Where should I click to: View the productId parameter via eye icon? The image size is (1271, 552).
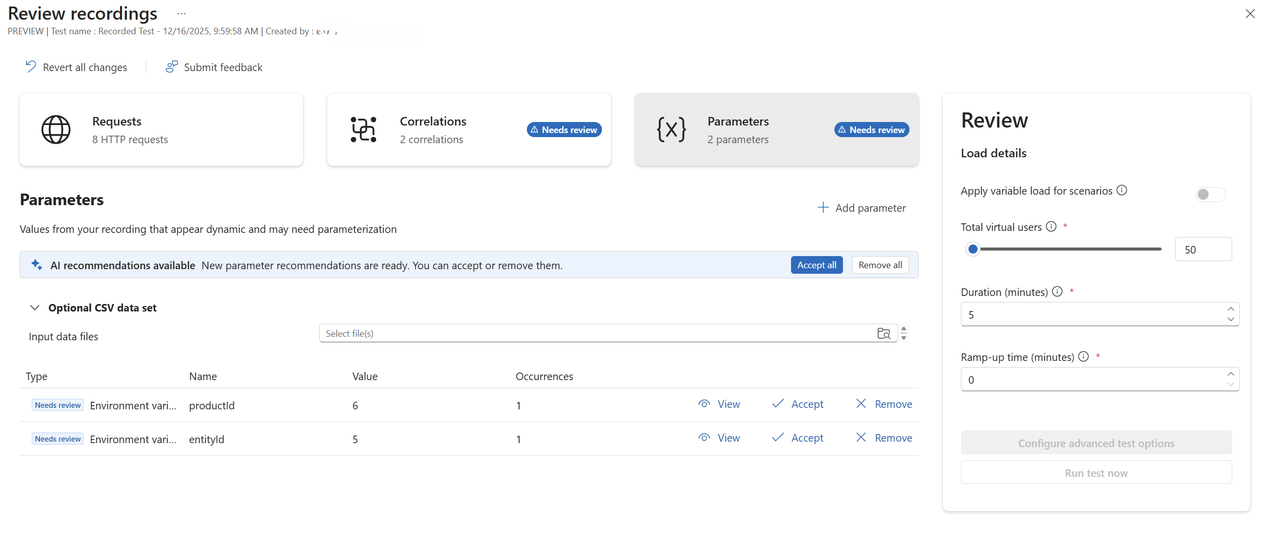[704, 404]
